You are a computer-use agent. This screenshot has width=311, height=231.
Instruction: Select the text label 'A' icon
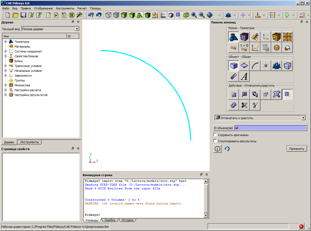click(244, 76)
